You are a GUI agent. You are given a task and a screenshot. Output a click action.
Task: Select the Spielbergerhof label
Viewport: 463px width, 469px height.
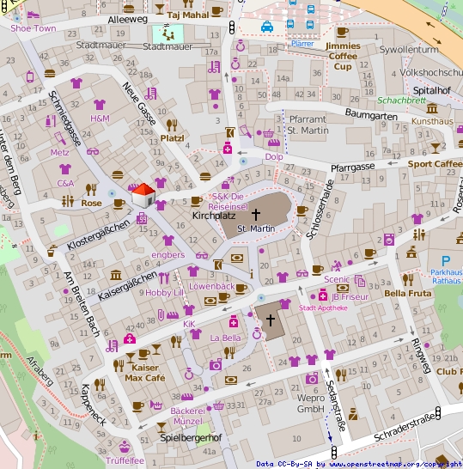191,438
